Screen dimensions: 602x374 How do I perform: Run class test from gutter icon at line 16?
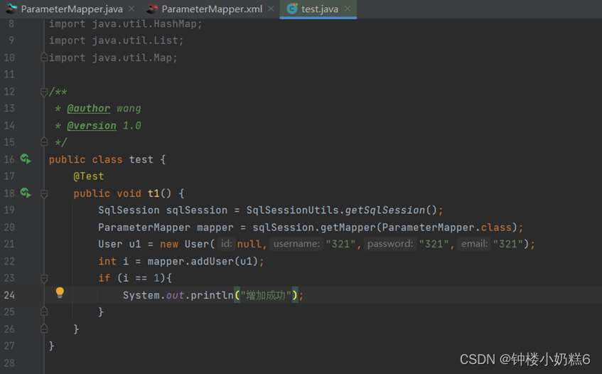pyautogui.click(x=26, y=159)
